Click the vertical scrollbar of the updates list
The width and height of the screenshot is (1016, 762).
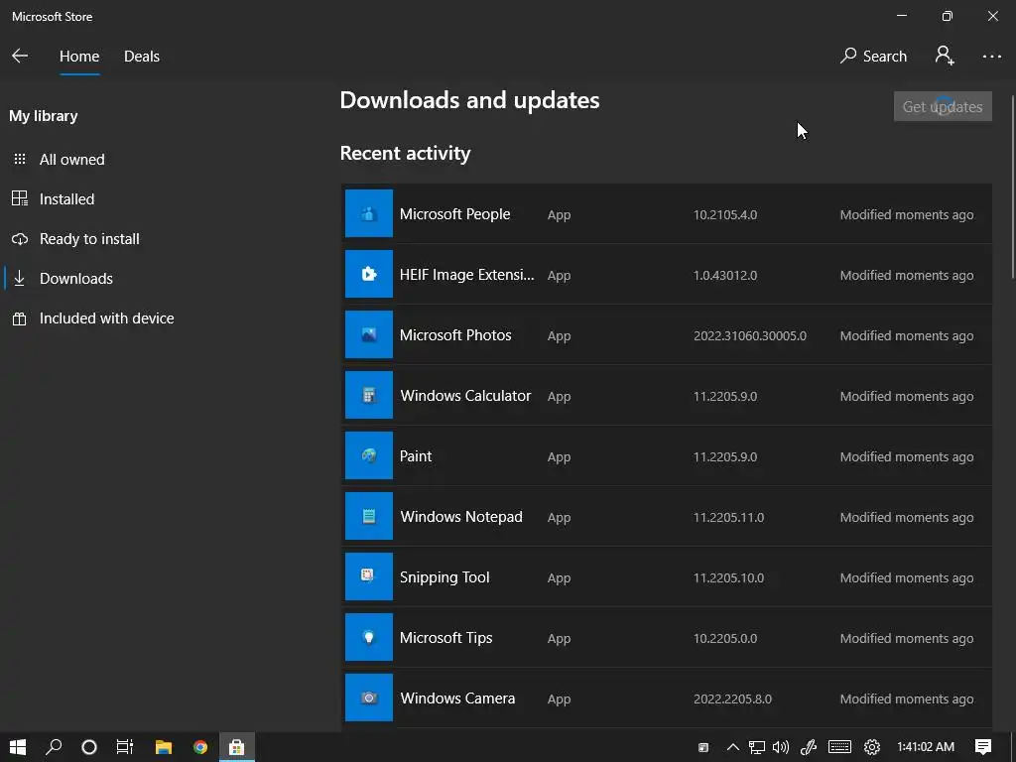[1012, 188]
